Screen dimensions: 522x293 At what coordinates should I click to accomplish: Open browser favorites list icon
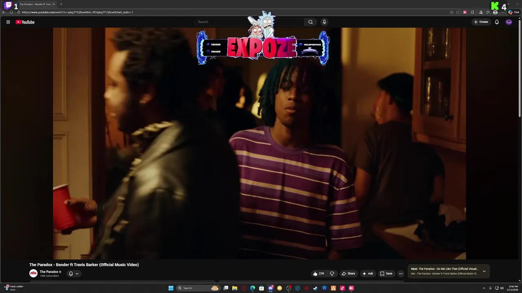point(488,12)
